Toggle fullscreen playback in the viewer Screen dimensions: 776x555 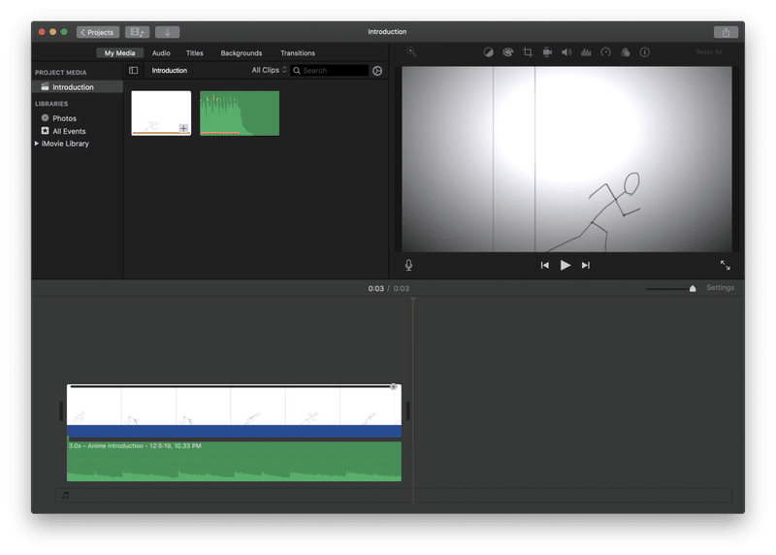[x=725, y=265]
